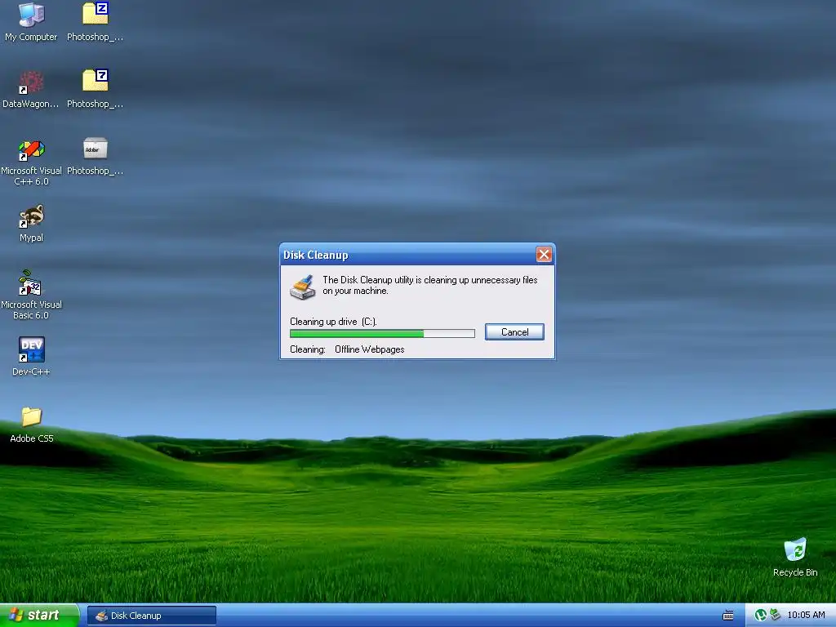The width and height of the screenshot is (836, 627).
Task: Select the Photoshop_ ZIP archive with Z icon
Action: [95, 22]
